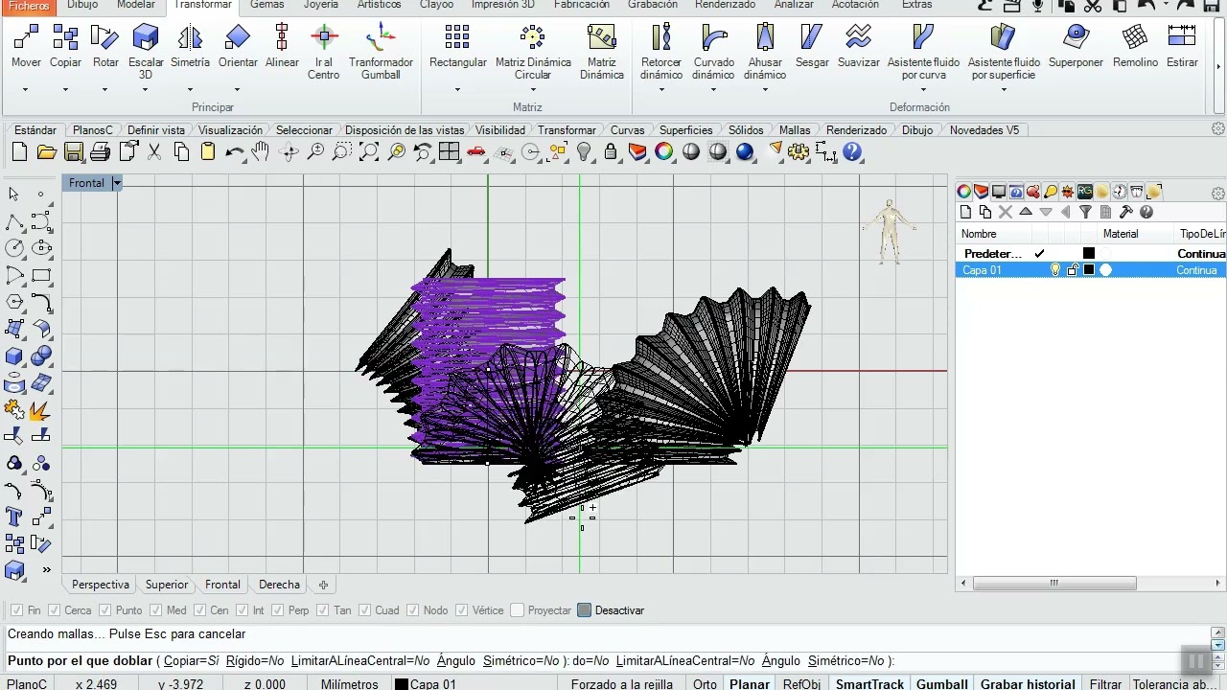Enable the Proyectar checkbox
Screen dimensions: 1227x690
click(518, 610)
